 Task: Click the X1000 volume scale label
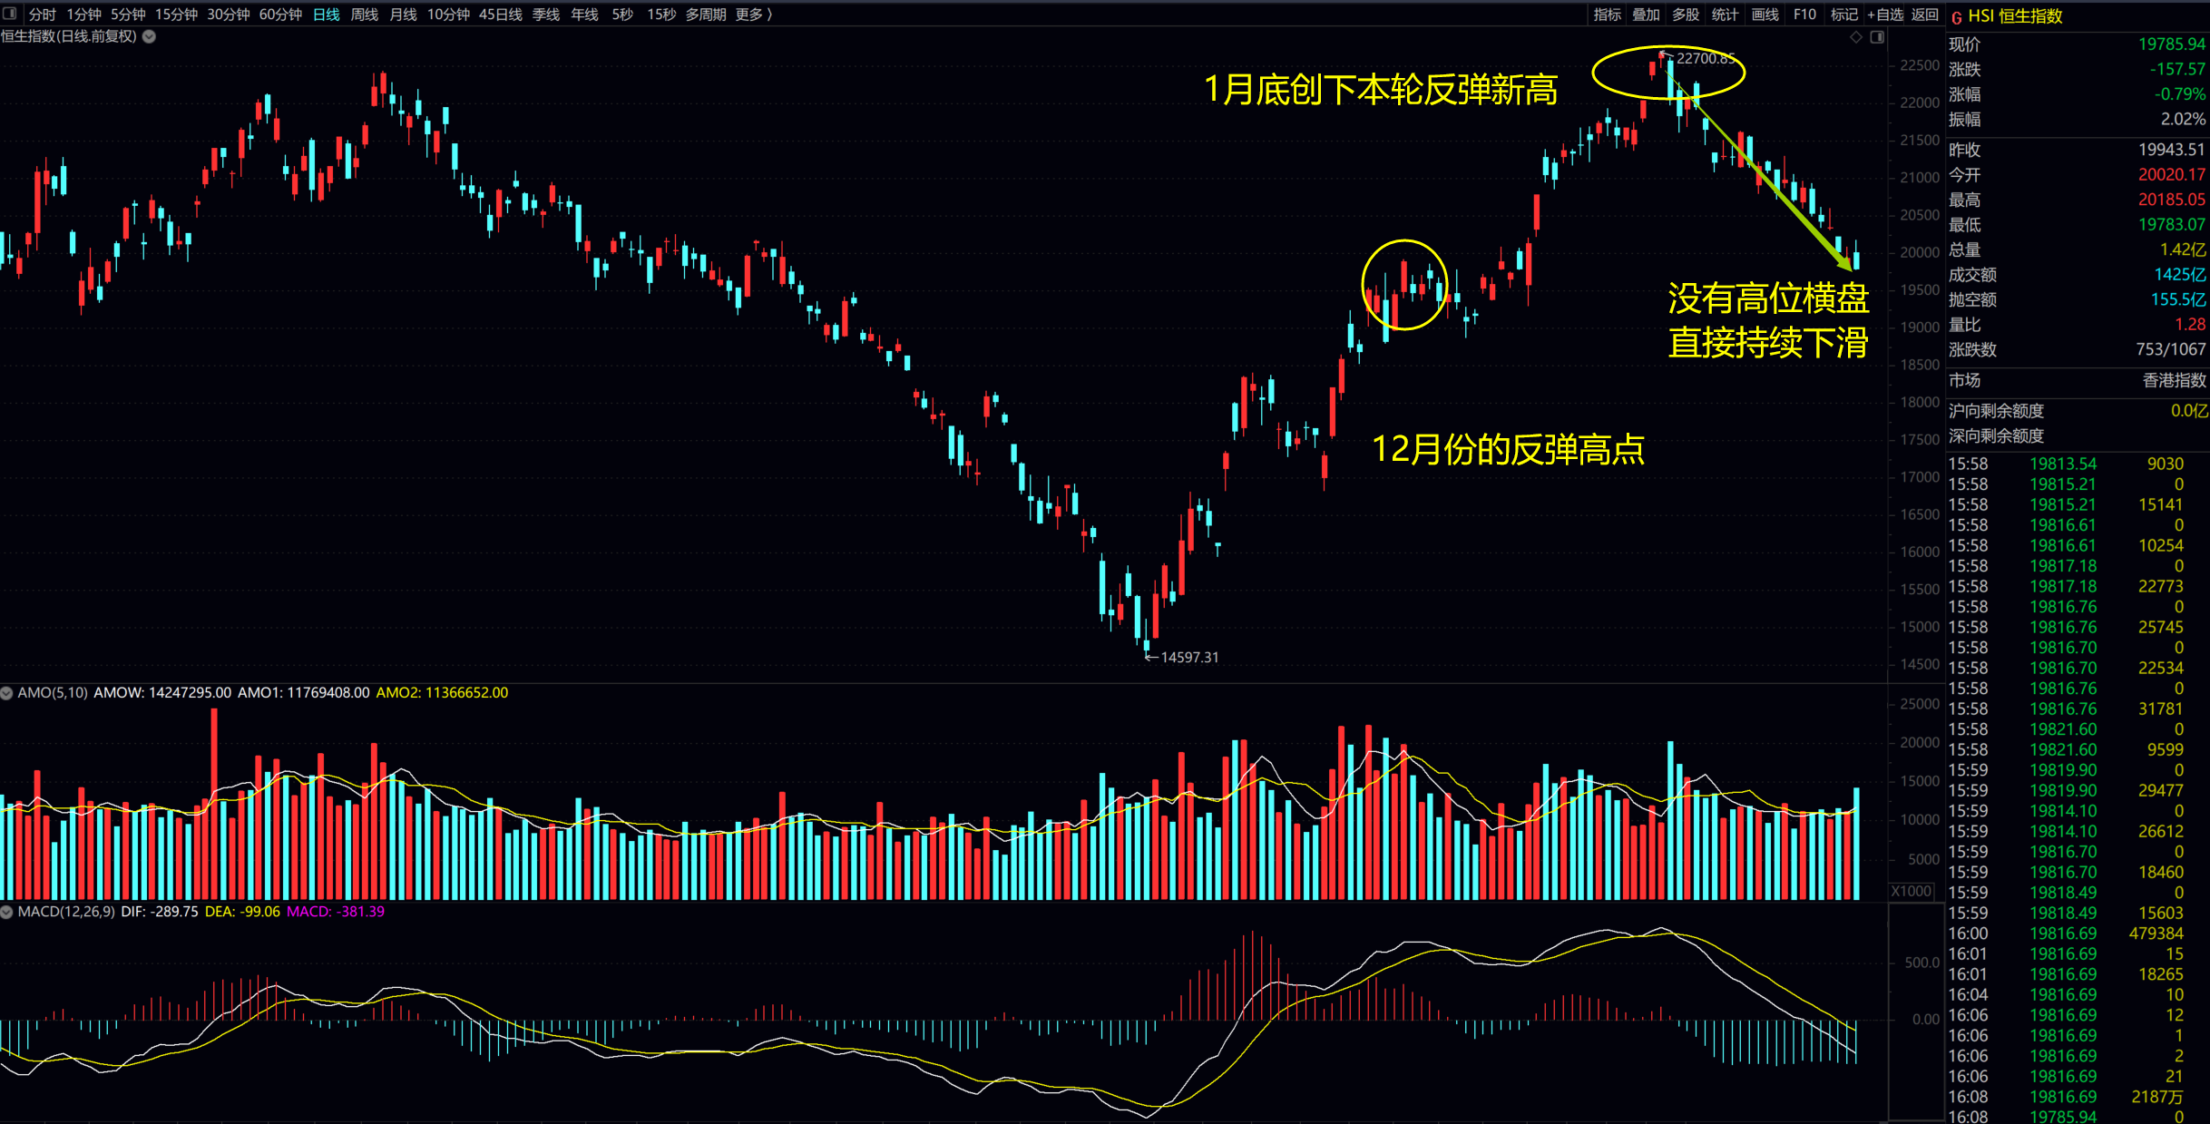pyautogui.click(x=1911, y=891)
